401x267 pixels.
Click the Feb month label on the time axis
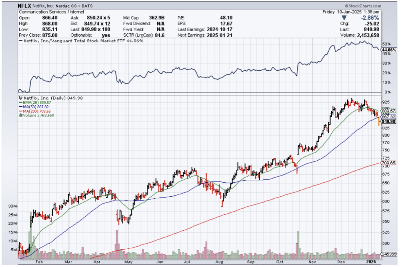pyautogui.click(x=39, y=262)
